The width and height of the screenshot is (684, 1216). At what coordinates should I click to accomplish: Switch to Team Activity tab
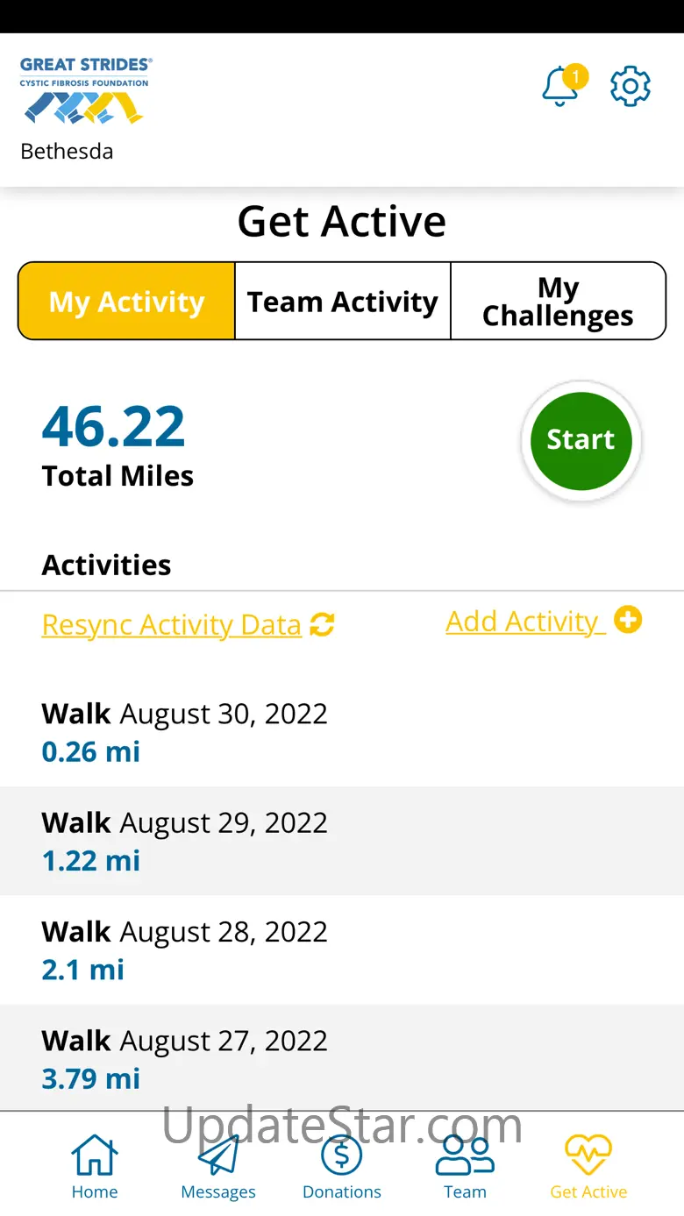coord(343,301)
